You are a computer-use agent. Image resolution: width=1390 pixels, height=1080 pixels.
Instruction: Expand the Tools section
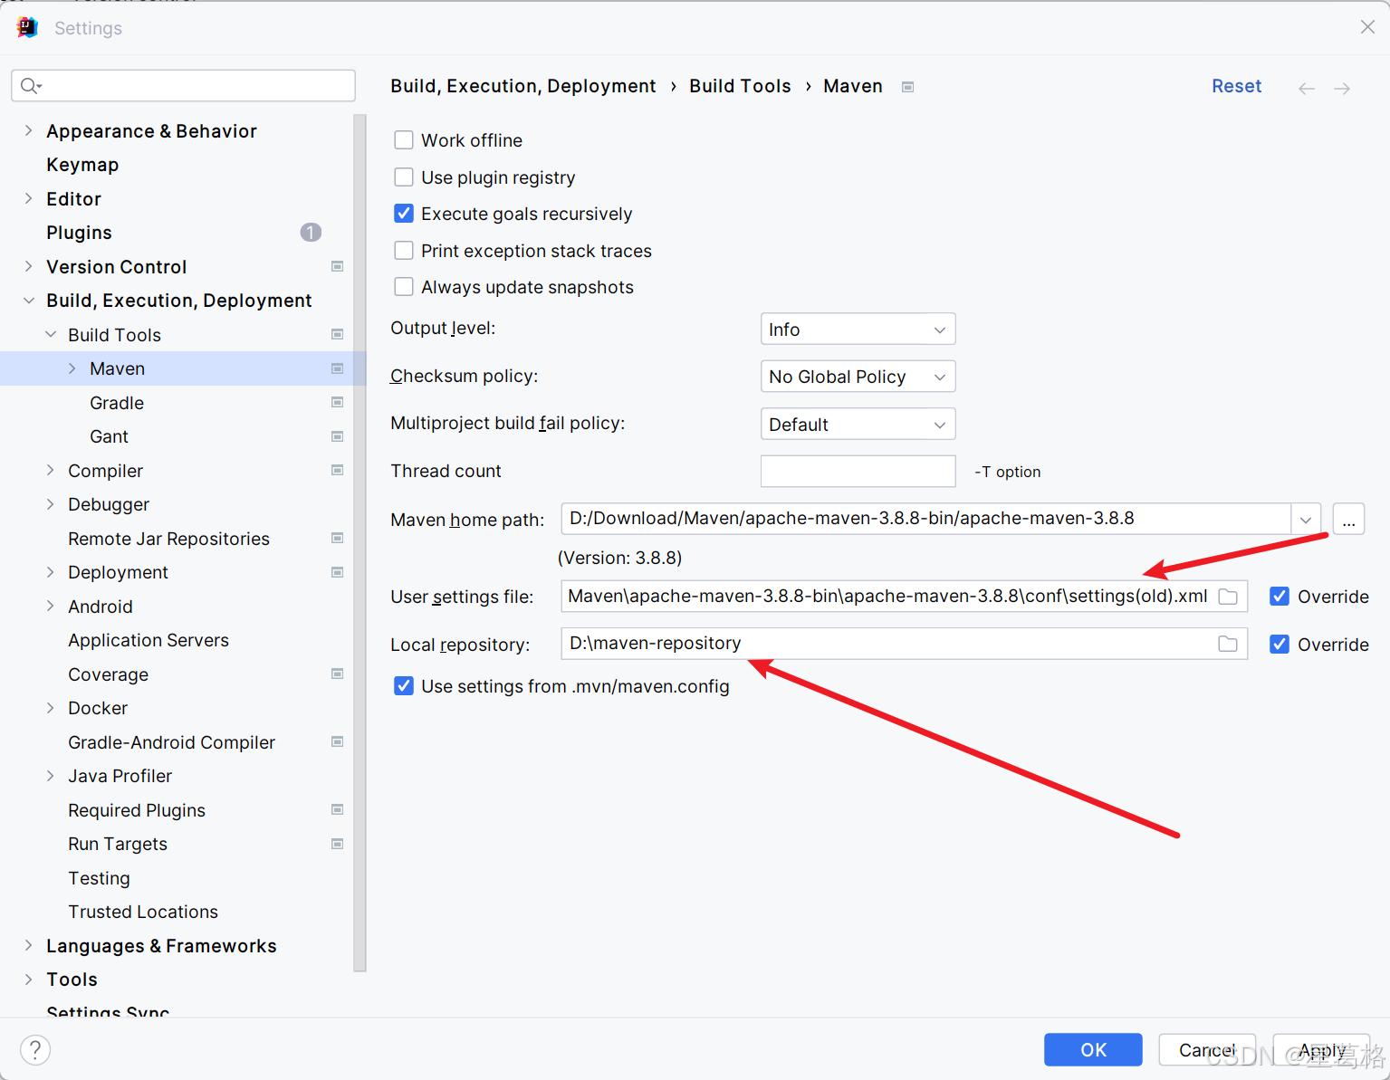28,980
